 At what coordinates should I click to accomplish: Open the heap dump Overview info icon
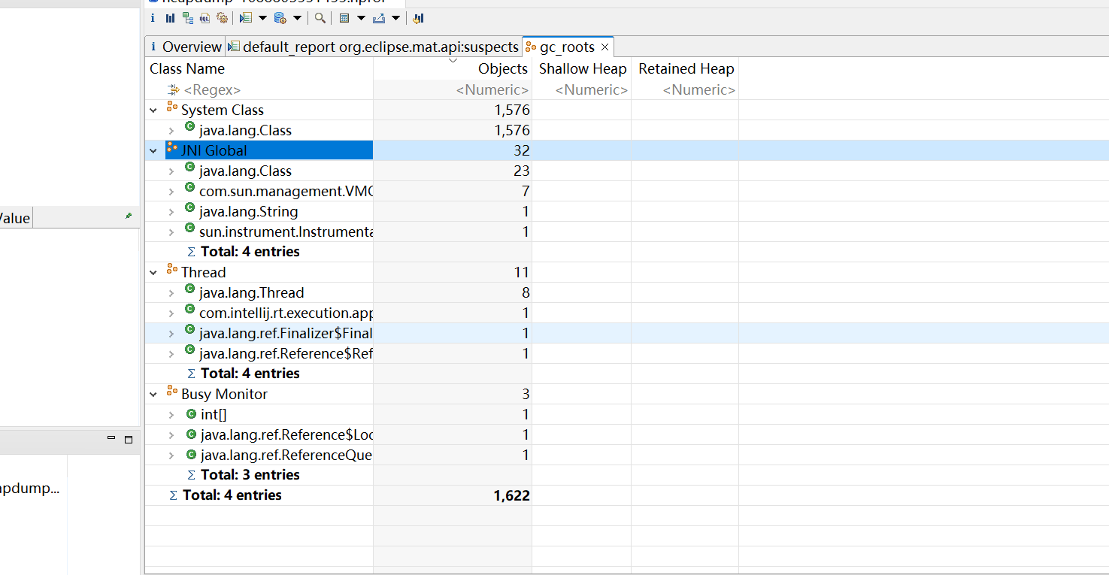153,18
